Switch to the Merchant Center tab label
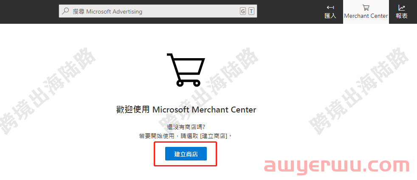Image resolution: width=417 pixels, height=180 pixels. pyautogui.click(x=366, y=16)
